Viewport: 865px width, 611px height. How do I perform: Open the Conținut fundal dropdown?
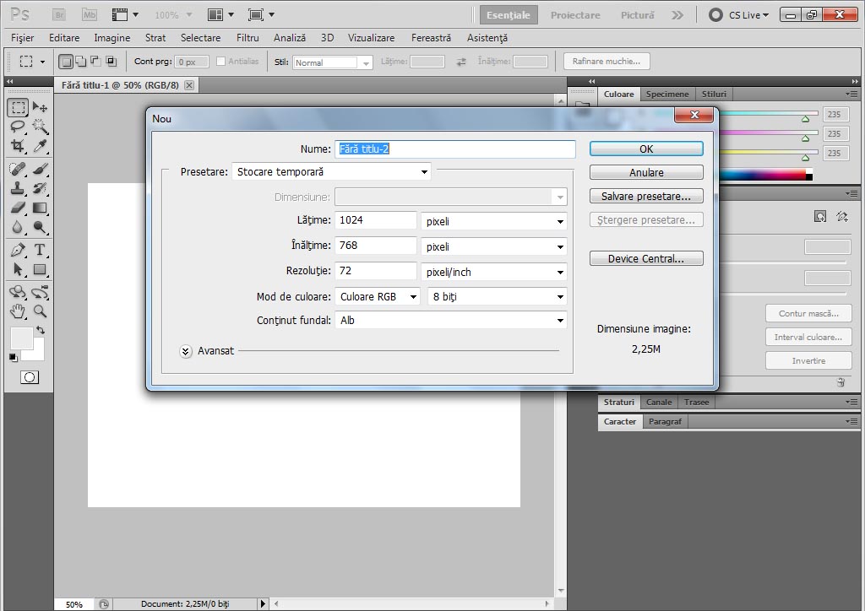click(x=451, y=321)
